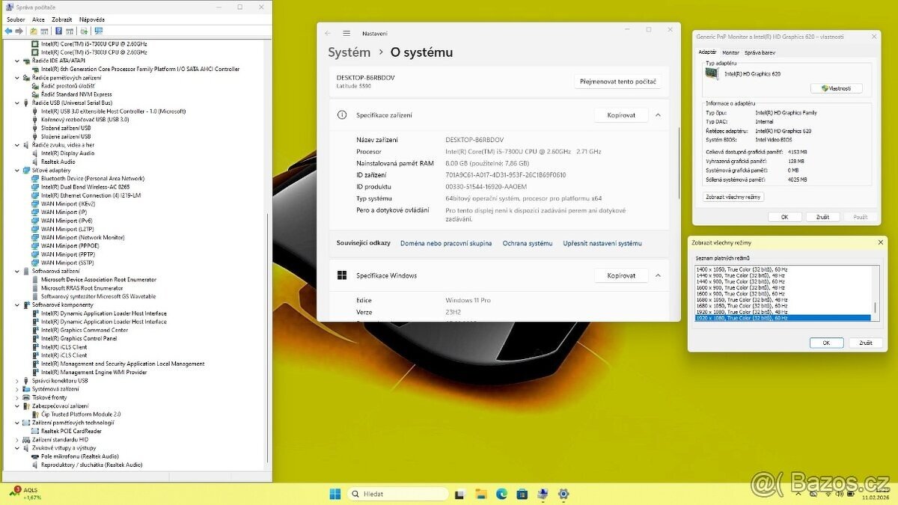Click the Wi-Fi icon in the system tray

(828, 494)
